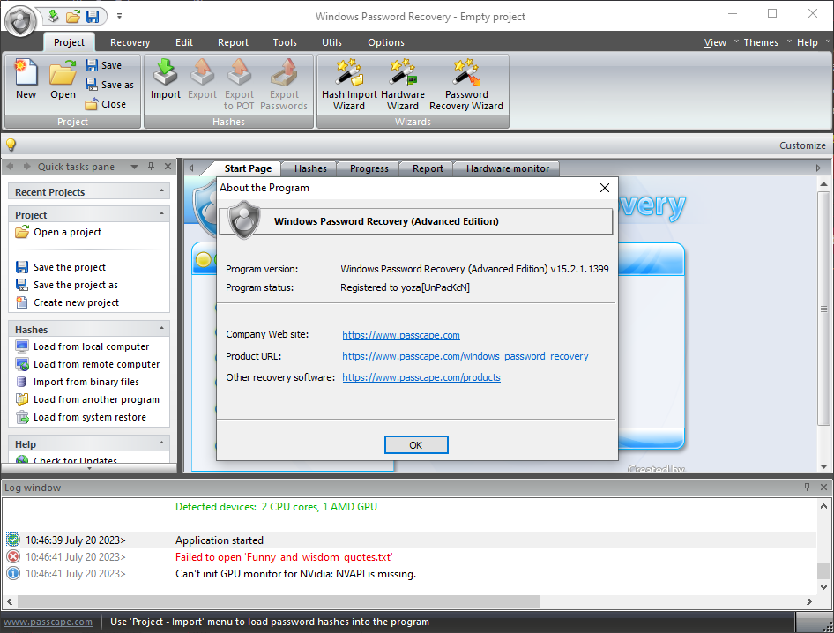
Task: Launch the Hardware Wizard
Action: coord(403,85)
